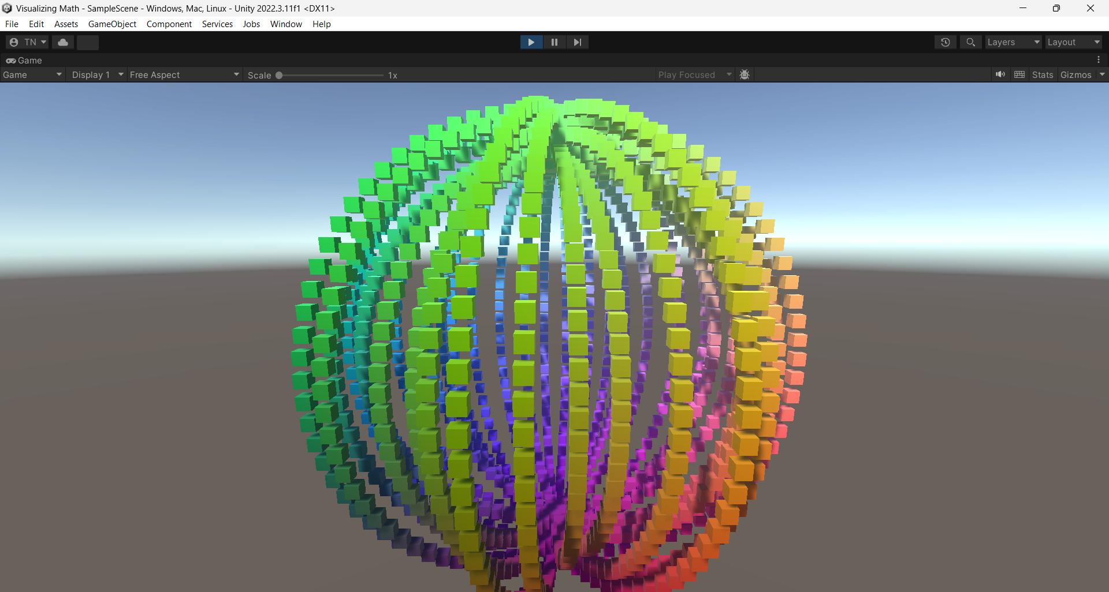Pause the game with the Pause button
Viewport: 1109px width, 592px height.
(554, 42)
